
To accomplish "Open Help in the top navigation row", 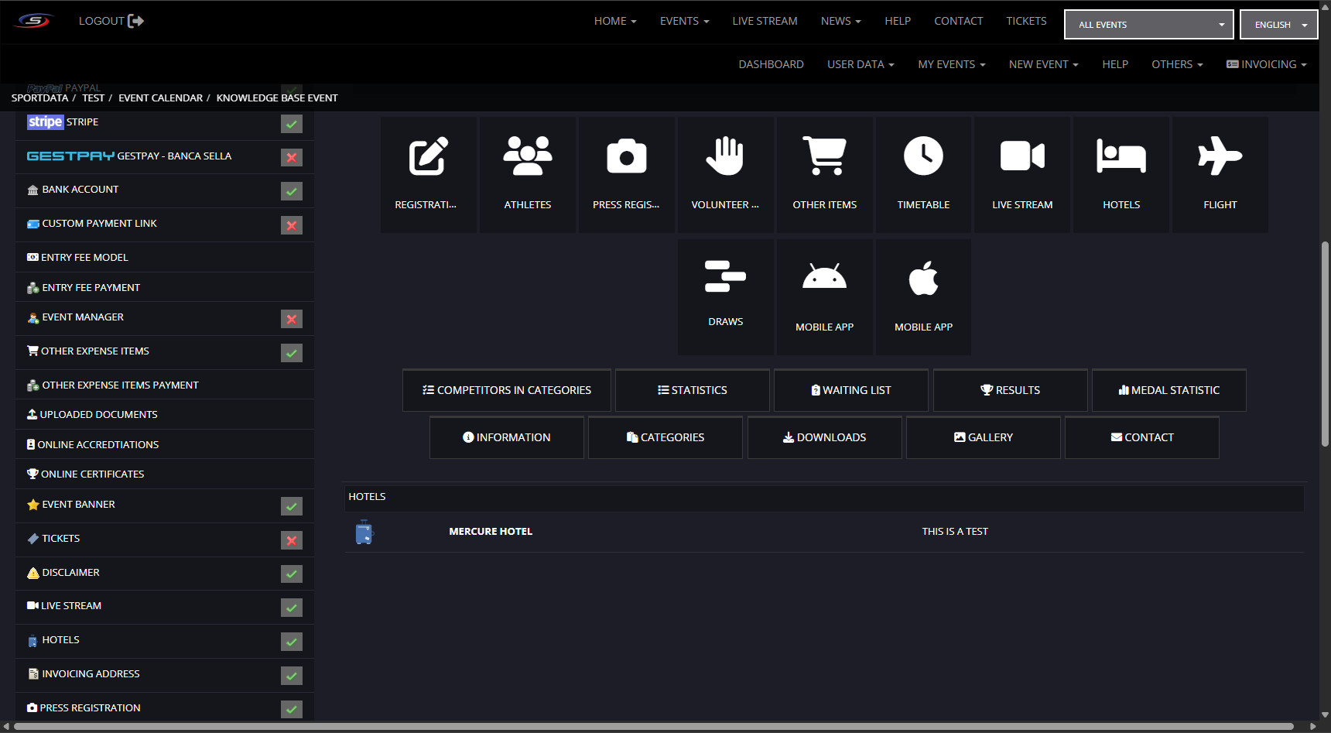I will point(898,21).
